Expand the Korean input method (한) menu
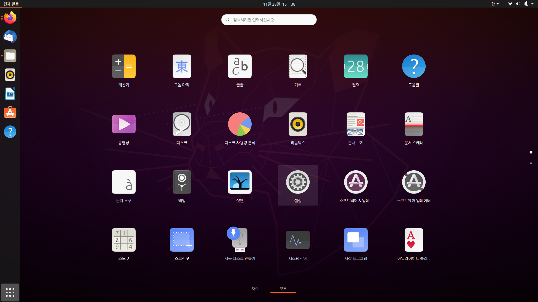The width and height of the screenshot is (538, 302). pos(495,4)
